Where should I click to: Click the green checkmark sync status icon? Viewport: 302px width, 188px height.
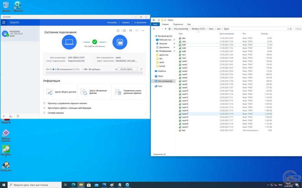(x=94, y=42)
